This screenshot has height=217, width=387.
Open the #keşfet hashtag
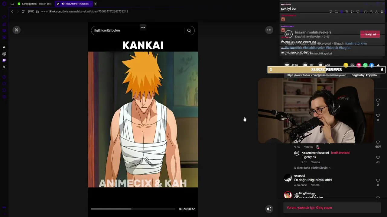[x=345, y=48]
